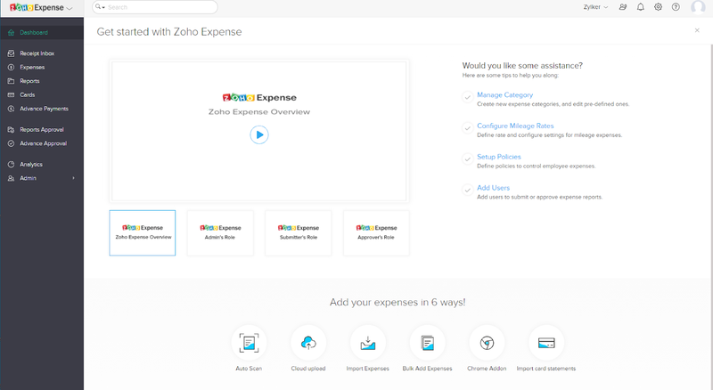Click the Reports Approval sidebar icon

11,129
